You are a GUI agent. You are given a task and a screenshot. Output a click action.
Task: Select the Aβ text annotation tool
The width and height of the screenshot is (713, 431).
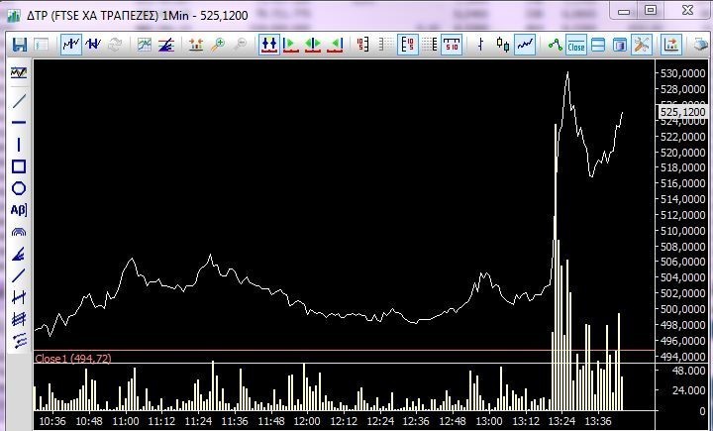(x=19, y=210)
